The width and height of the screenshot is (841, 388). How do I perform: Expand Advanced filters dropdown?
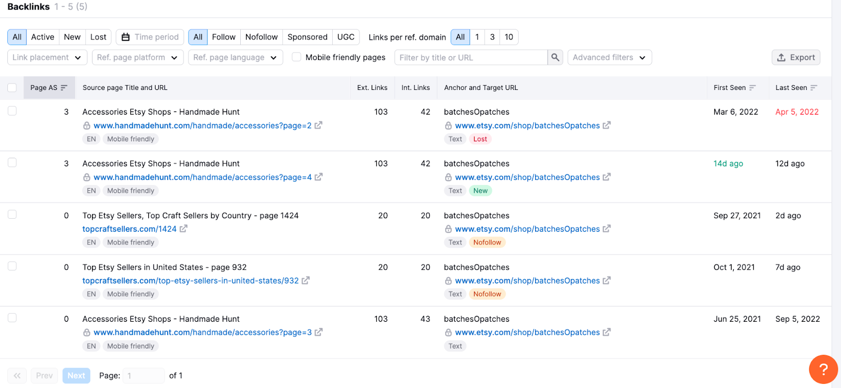pos(609,57)
